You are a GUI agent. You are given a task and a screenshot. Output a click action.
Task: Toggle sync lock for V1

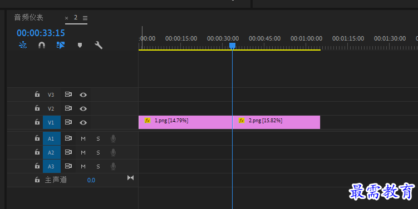coord(68,122)
